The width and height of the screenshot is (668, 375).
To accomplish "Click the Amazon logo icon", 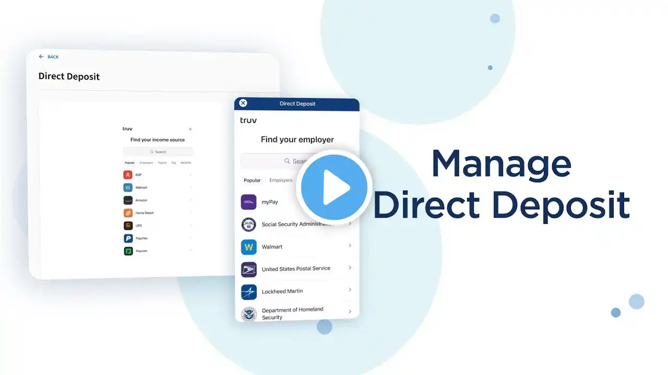I will coord(128,200).
